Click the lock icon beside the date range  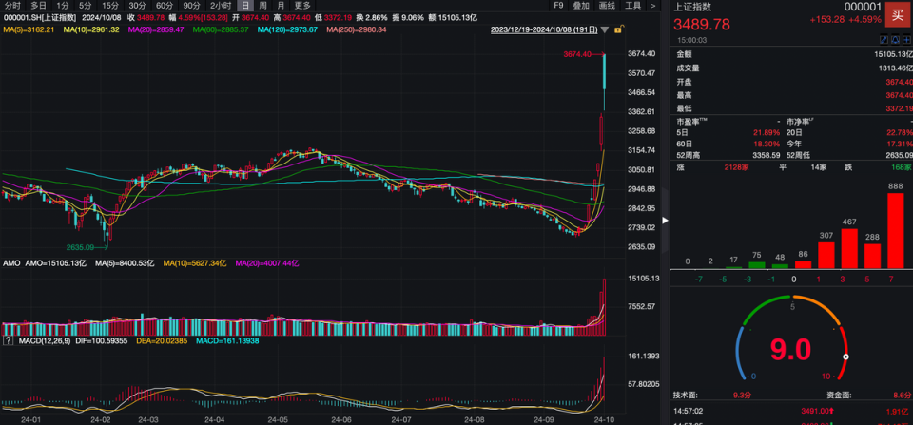(618, 29)
